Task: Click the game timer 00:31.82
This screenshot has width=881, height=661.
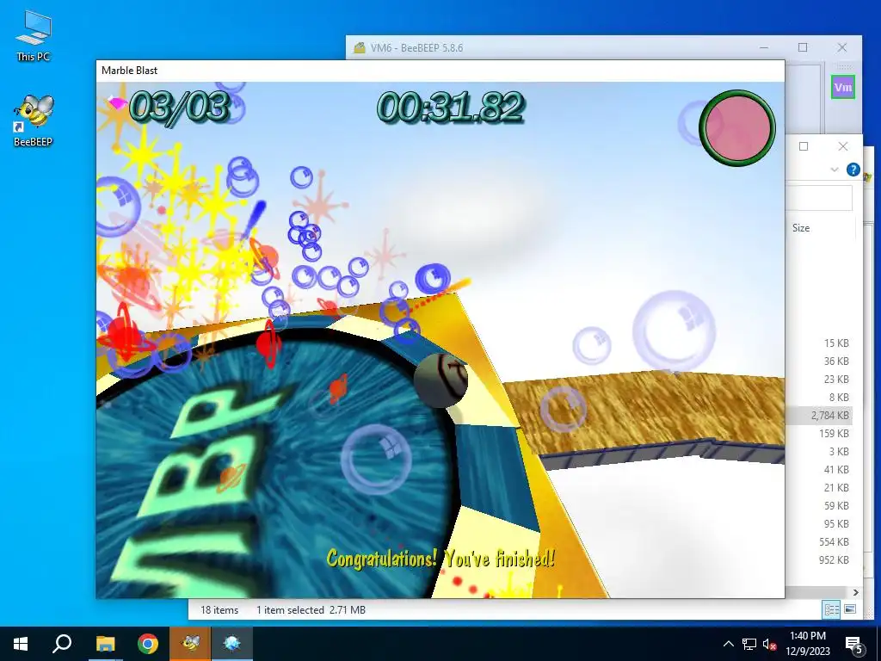Action: click(x=450, y=107)
